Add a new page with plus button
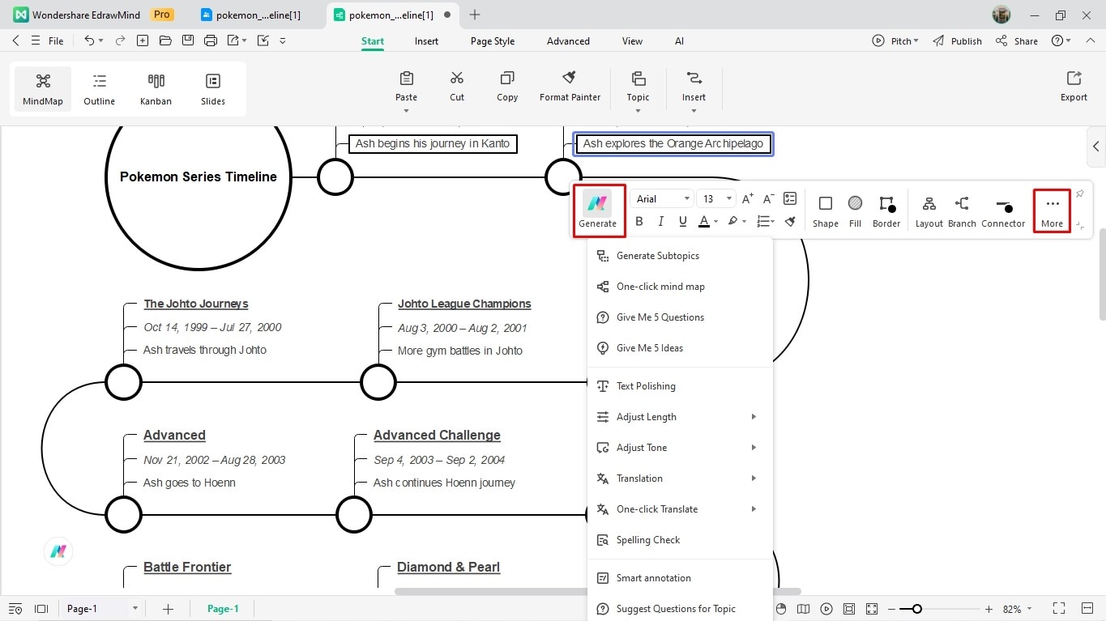1106x621 pixels. (168, 609)
